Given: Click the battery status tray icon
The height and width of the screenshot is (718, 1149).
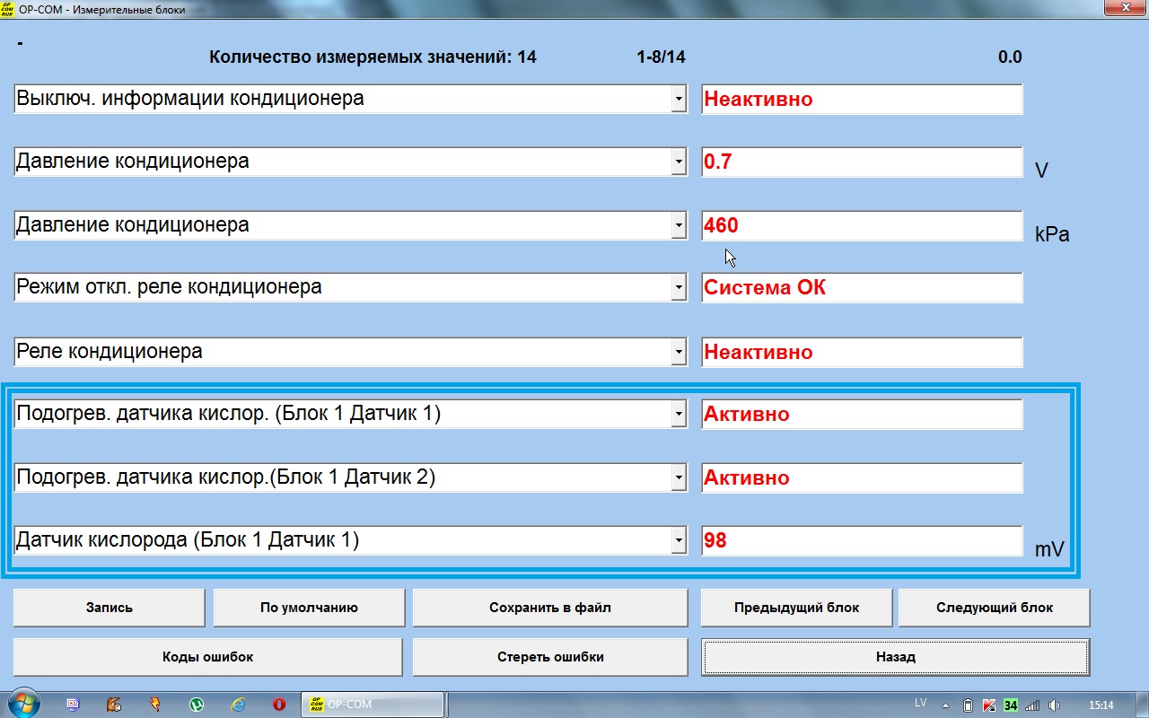Looking at the screenshot, I should tap(968, 705).
